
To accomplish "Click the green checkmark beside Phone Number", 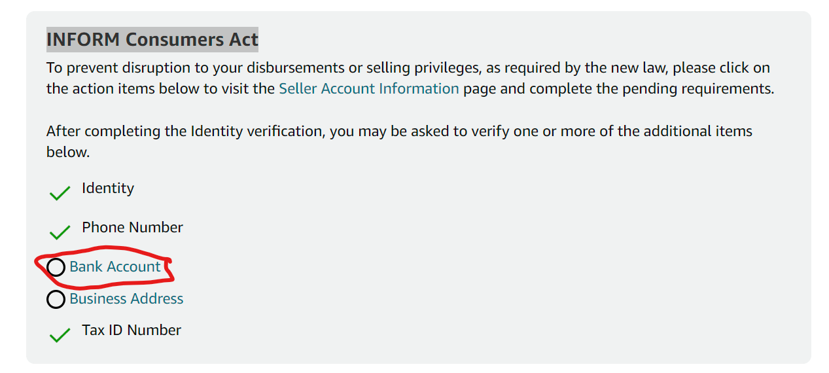I will point(60,232).
